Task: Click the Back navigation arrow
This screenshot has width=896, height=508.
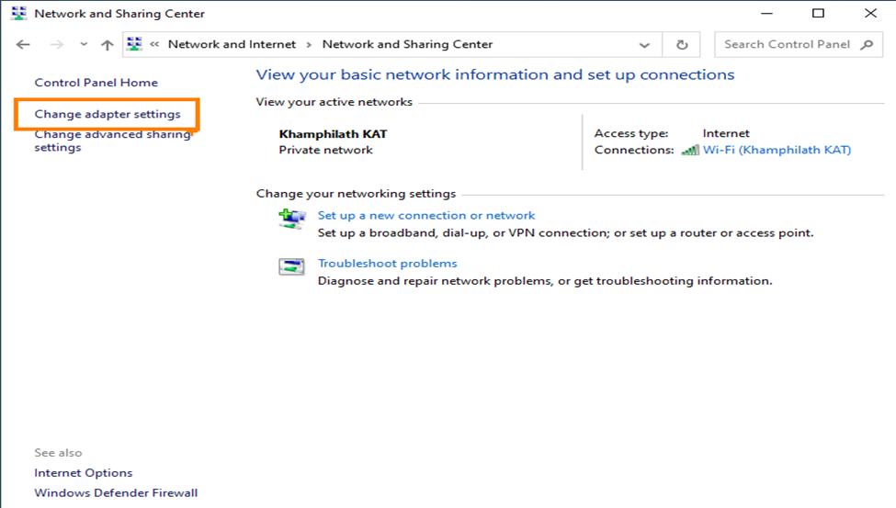Action: pos(23,44)
